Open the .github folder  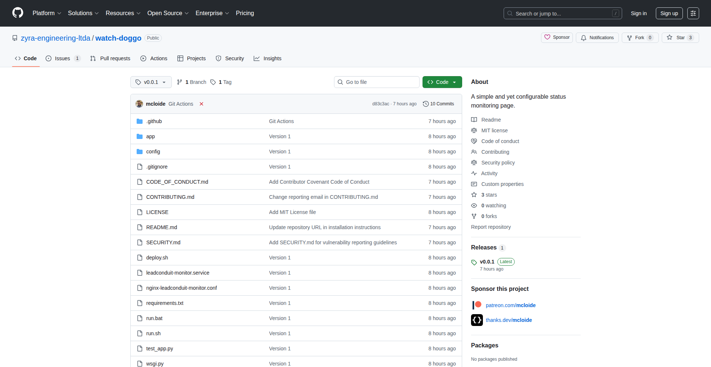(x=154, y=121)
